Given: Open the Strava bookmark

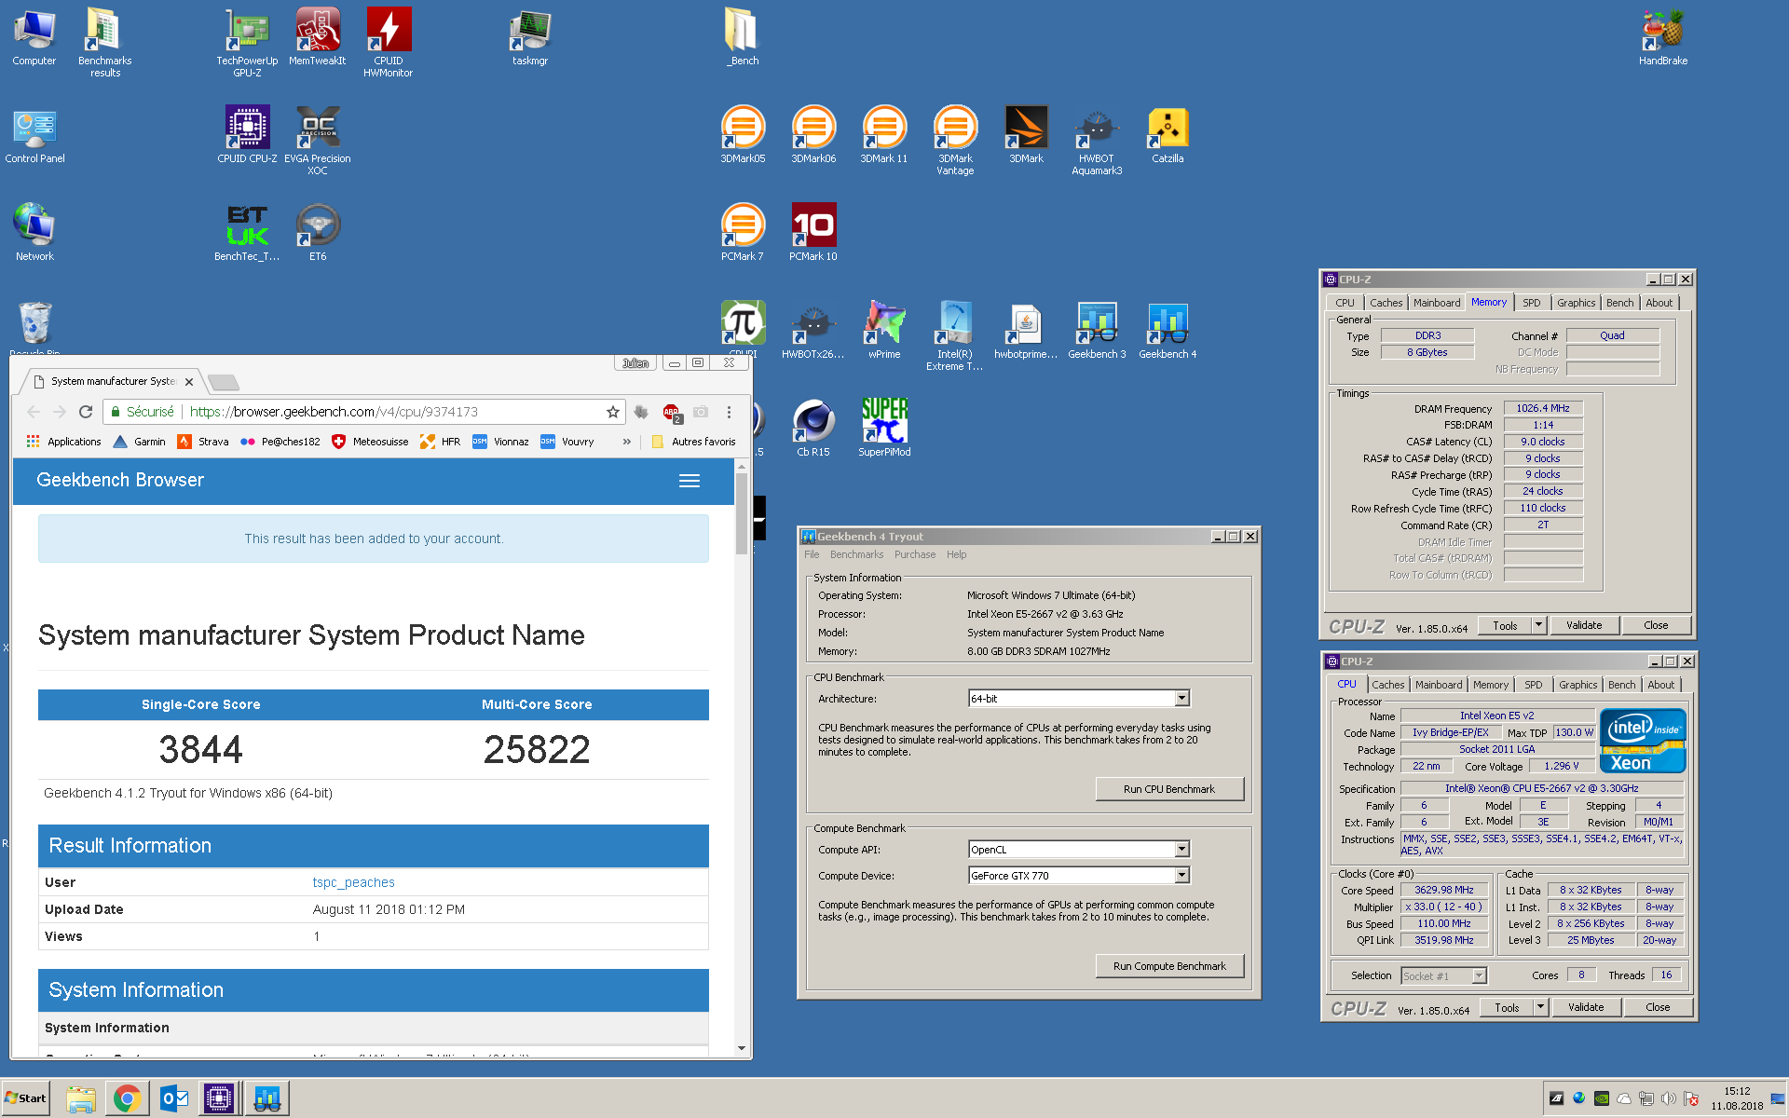Looking at the screenshot, I should click(x=203, y=442).
